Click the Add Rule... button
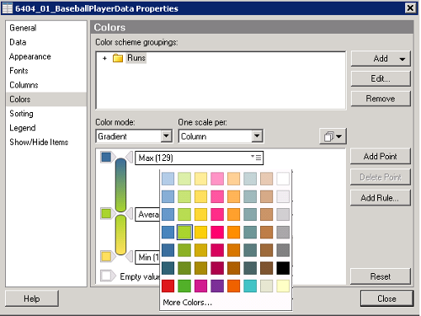421x316 pixels. pos(381,198)
